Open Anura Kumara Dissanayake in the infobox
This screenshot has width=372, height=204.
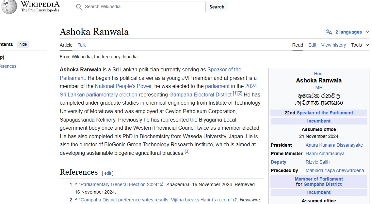334,145
